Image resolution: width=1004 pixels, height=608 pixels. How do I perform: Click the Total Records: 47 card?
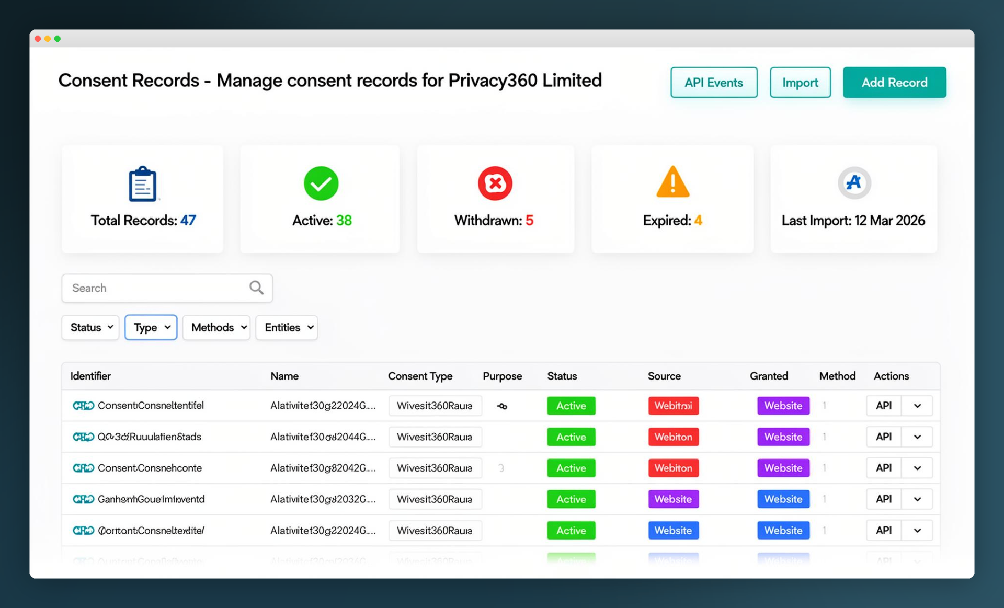(x=142, y=199)
